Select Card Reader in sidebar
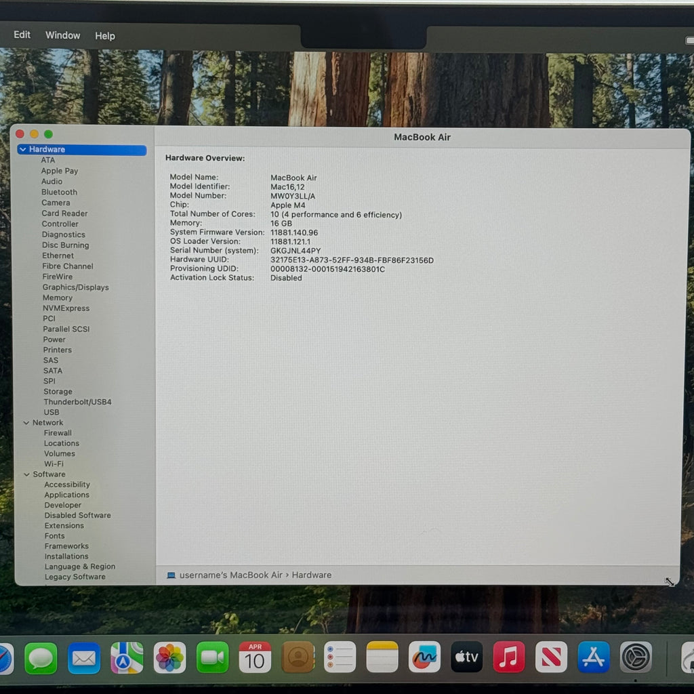Image resolution: width=694 pixels, height=694 pixels. [64, 213]
